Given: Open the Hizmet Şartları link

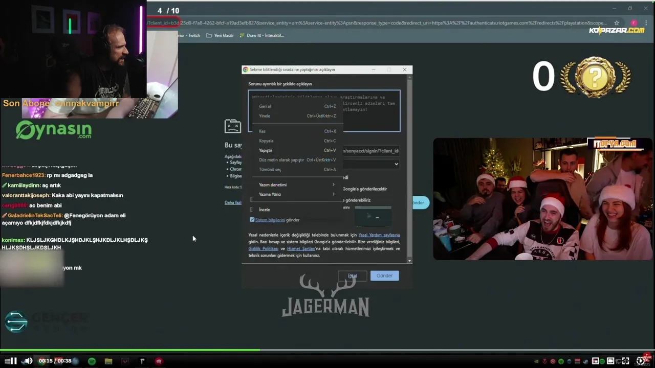Looking at the screenshot, I should click(x=301, y=248).
